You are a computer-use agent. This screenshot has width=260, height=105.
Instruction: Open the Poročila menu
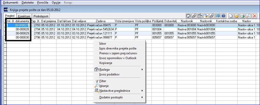pyautogui.click(x=43, y=3)
